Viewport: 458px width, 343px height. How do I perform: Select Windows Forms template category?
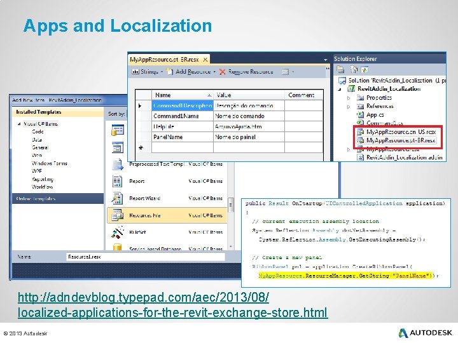pos(50,163)
